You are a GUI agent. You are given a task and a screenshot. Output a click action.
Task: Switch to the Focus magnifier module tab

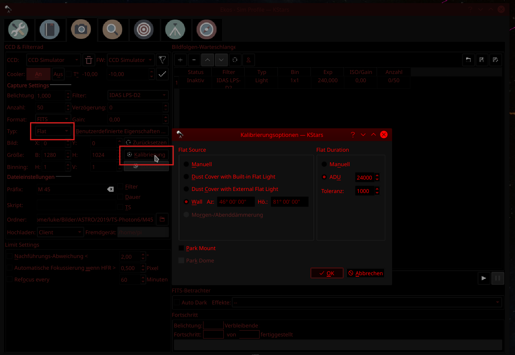pos(112,30)
